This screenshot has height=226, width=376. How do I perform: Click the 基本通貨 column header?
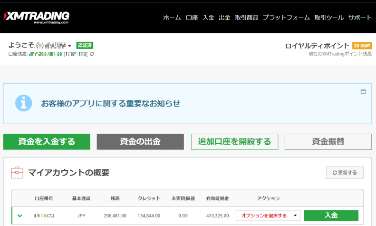coord(81,198)
